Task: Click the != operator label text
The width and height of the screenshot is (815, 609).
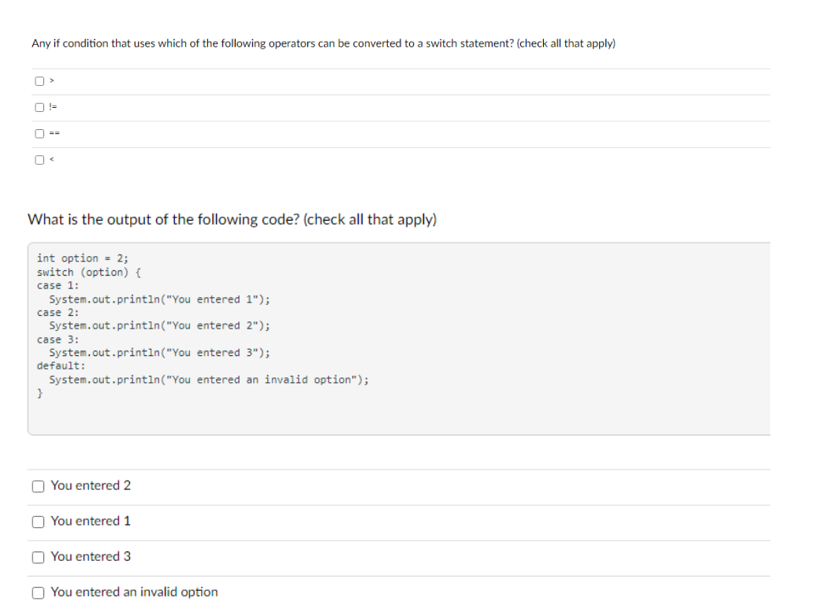Action: pyautogui.click(x=54, y=108)
